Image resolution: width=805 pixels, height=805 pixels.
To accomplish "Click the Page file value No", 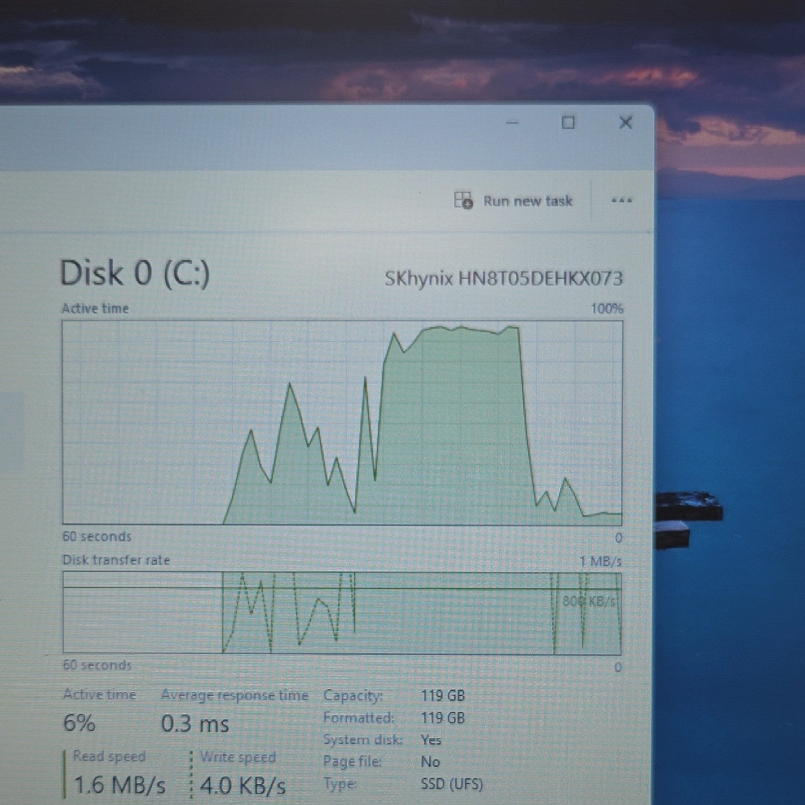I will pos(430,762).
